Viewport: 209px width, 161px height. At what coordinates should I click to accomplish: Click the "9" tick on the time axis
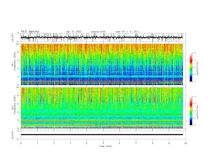pyautogui.click(x=169, y=143)
